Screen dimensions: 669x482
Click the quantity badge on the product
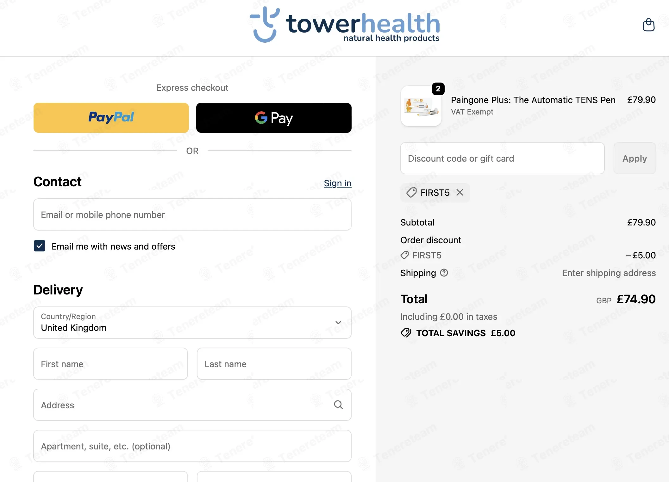tap(438, 89)
